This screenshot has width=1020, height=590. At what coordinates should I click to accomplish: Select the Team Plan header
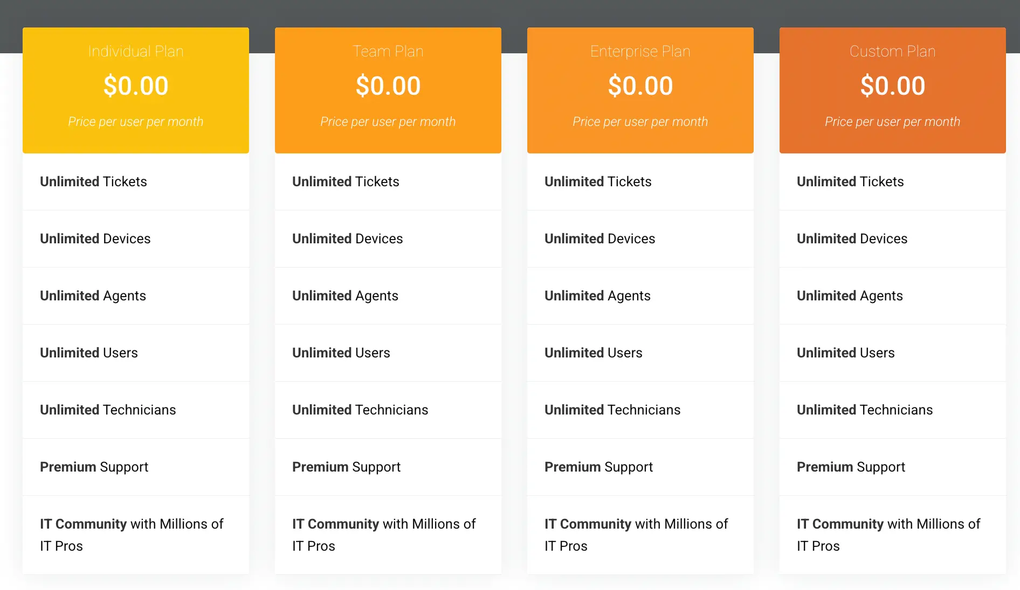tap(388, 51)
